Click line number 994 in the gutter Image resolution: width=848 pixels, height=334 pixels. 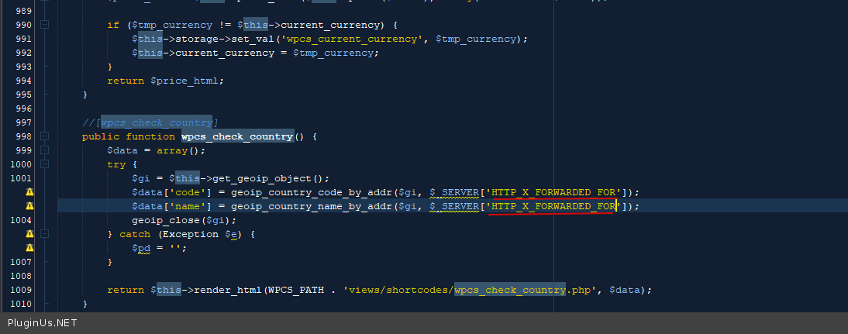23,81
